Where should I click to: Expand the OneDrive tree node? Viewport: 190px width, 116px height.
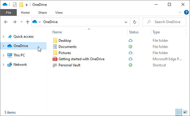[x=4, y=46]
